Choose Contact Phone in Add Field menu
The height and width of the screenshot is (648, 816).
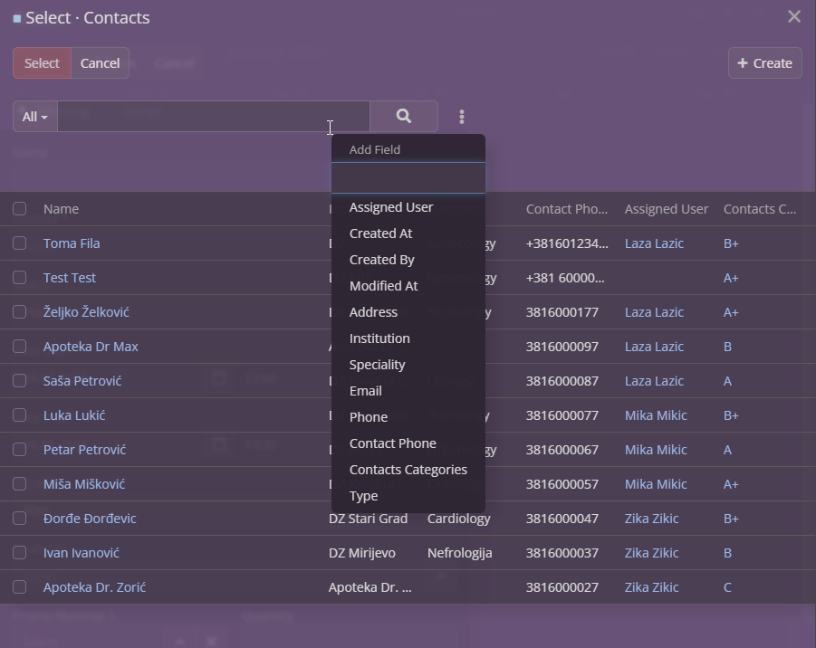[x=408, y=443]
